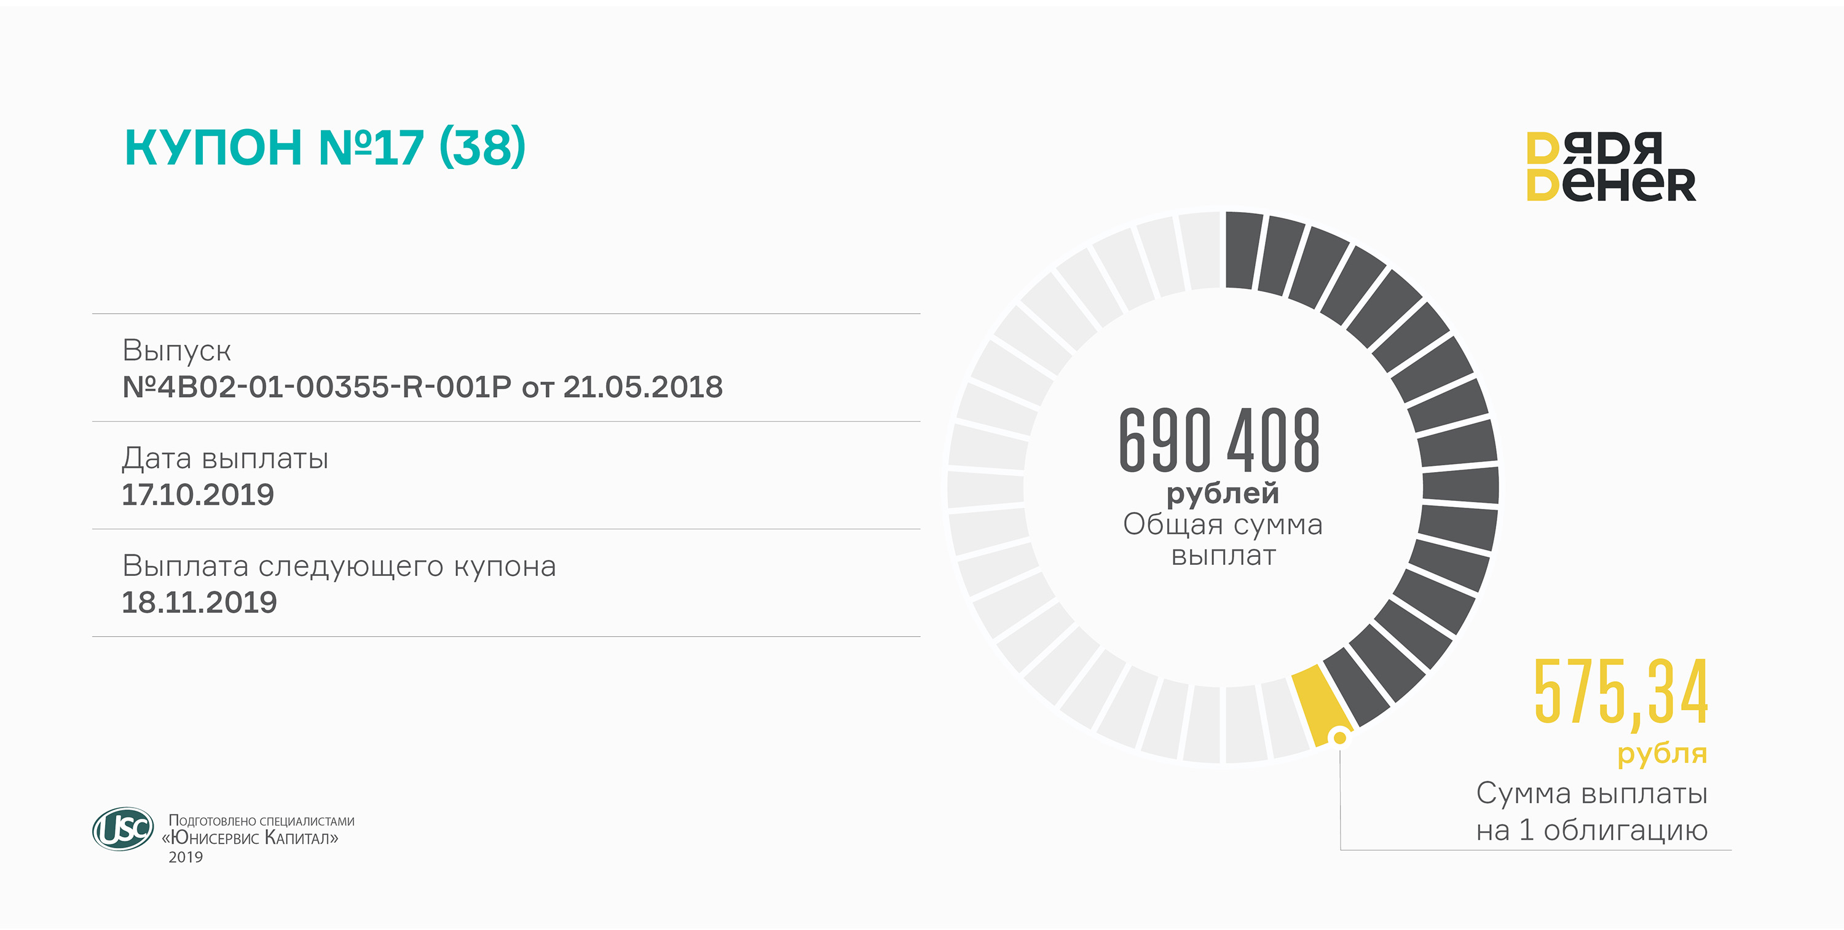Click the Выплата следующего купона label
The height and width of the screenshot is (930, 1844).
tap(339, 565)
